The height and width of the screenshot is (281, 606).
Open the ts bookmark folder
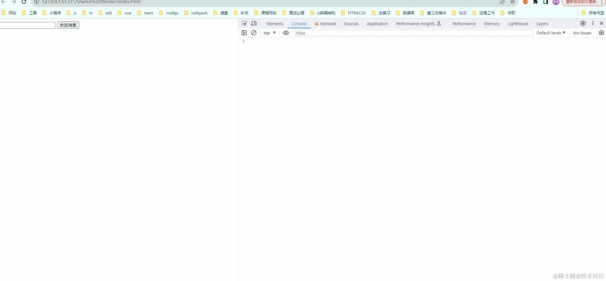click(87, 13)
